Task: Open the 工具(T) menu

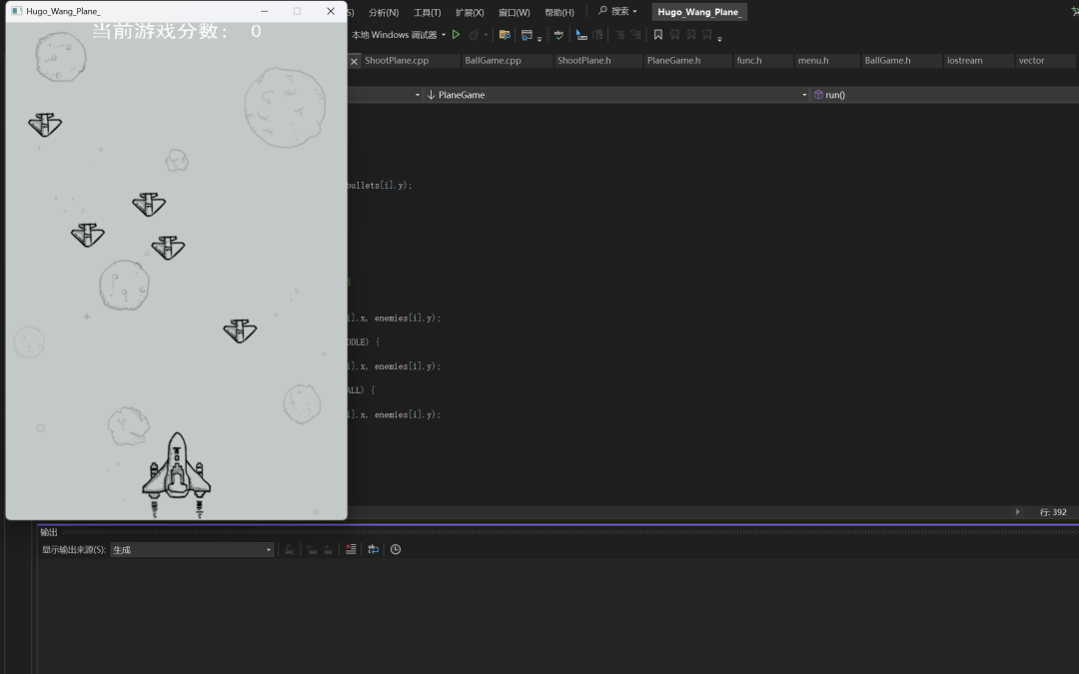Action: pyautogui.click(x=427, y=12)
